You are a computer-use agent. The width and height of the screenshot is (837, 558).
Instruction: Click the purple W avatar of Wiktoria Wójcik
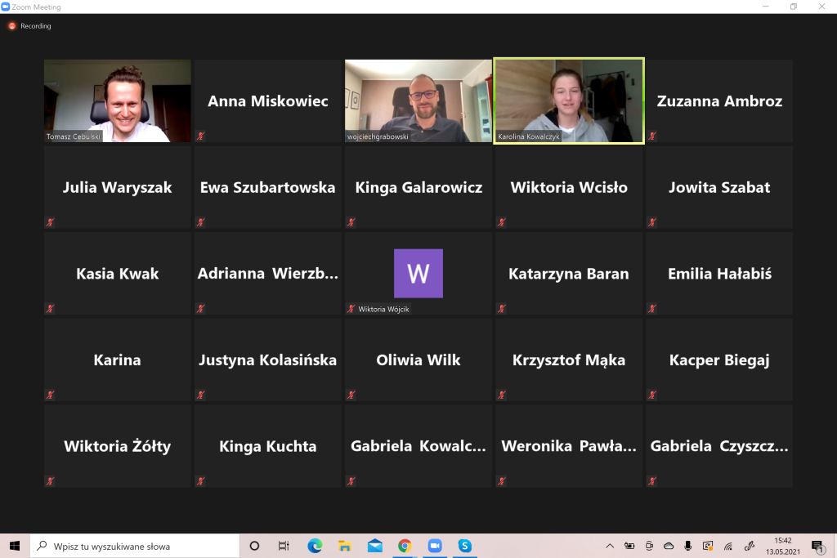click(x=418, y=273)
